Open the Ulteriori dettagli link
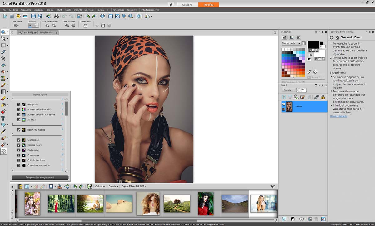Screen dimensions: 375x226 338,116
